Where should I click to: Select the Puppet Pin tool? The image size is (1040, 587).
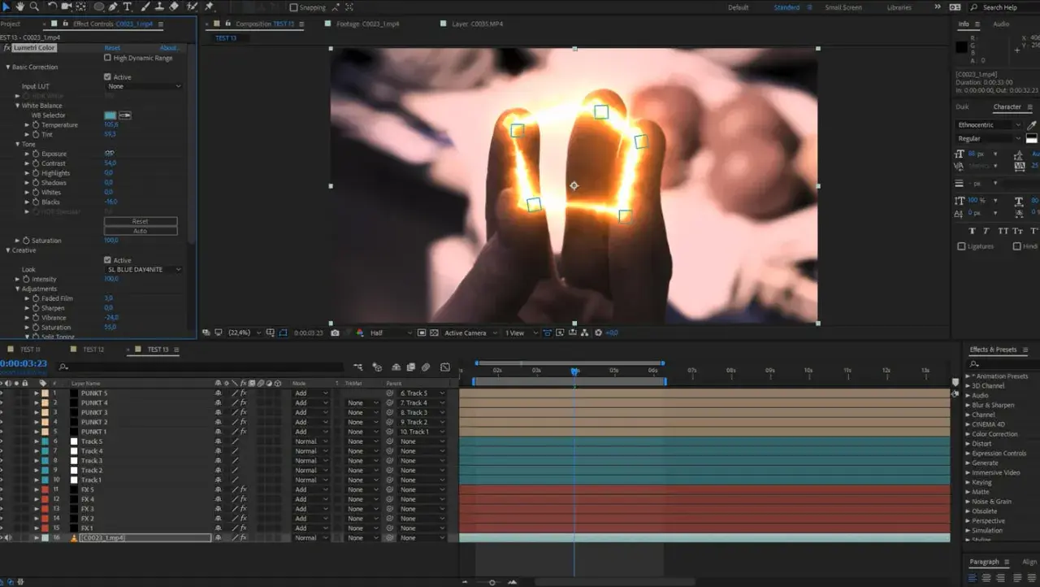(209, 7)
